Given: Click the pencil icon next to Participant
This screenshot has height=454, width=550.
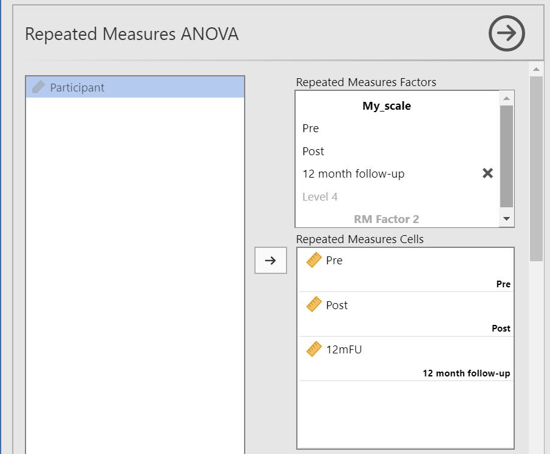Looking at the screenshot, I should (38, 87).
